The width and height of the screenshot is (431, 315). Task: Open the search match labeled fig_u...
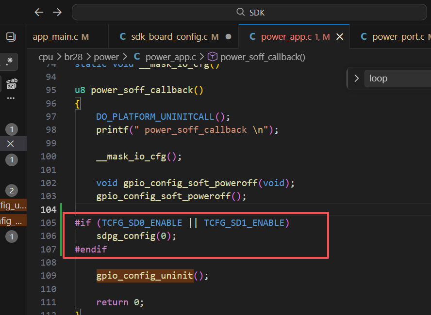click(13, 205)
